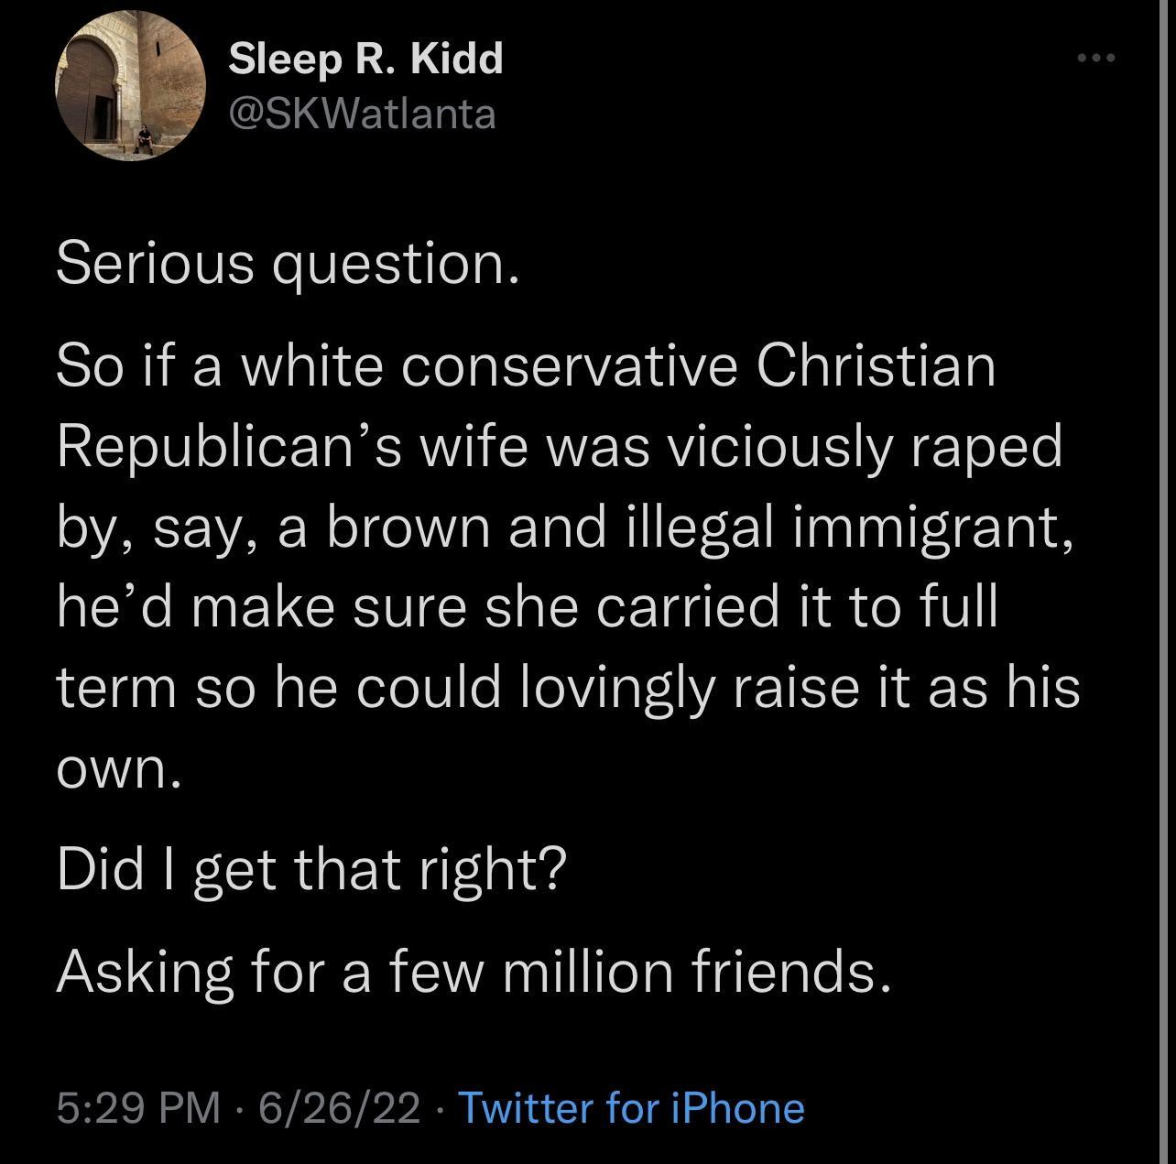Open the tweet options with the ellipsis icon
The image size is (1176, 1164).
pyautogui.click(x=1095, y=55)
